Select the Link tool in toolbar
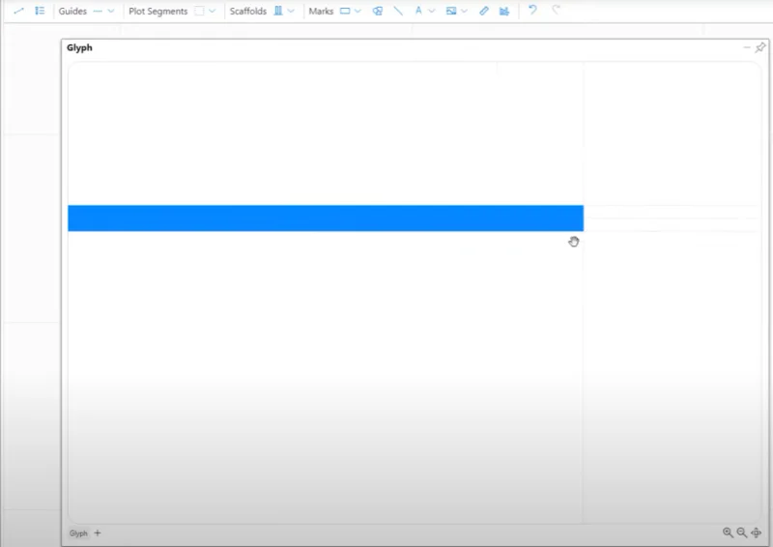 (x=18, y=11)
